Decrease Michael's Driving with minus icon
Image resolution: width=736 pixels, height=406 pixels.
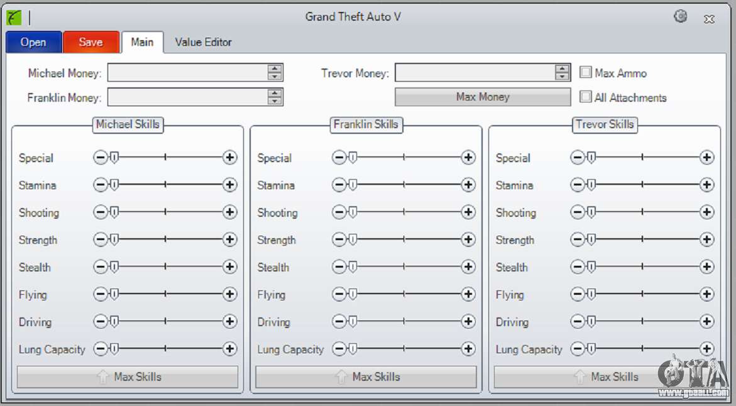coord(101,321)
